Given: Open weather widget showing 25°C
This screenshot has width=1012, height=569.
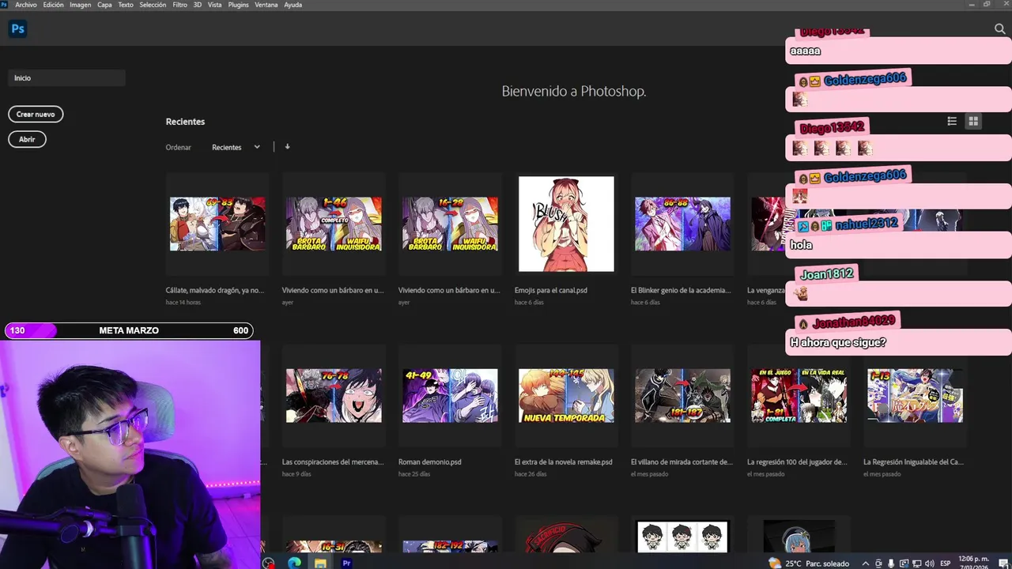Looking at the screenshot, I should (808, 563).
